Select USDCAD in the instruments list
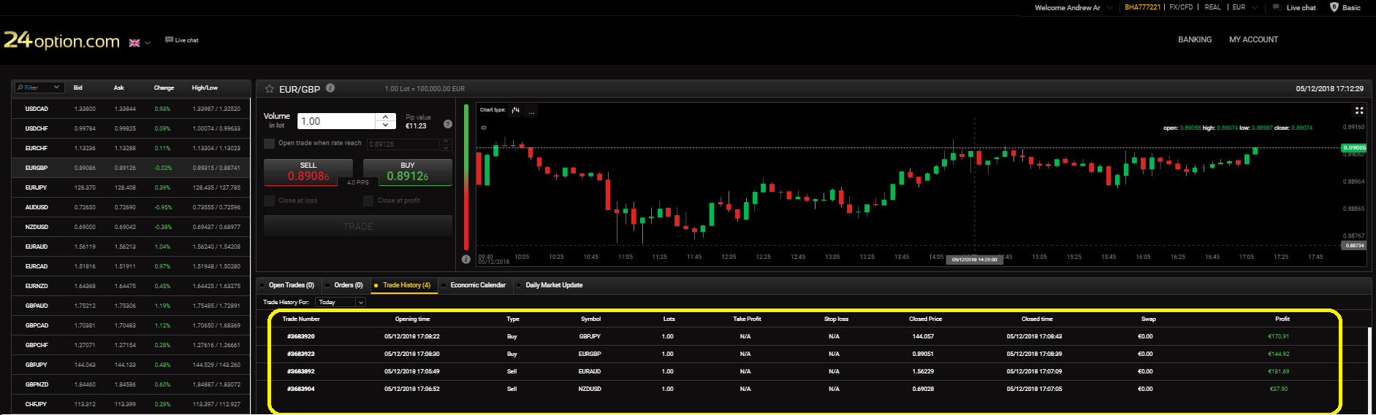The width and height of the screenshot is (1376, 415). coord(132,109)
